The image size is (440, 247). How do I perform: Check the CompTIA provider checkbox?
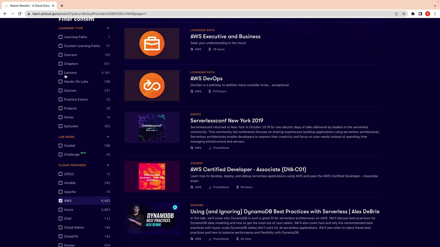60,236
